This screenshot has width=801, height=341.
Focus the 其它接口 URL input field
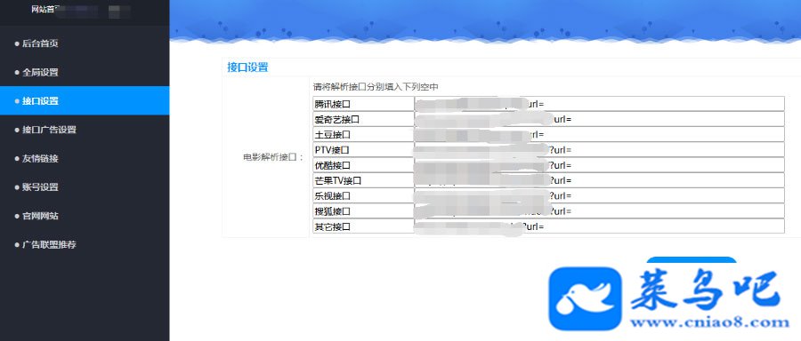coord(599,226)
